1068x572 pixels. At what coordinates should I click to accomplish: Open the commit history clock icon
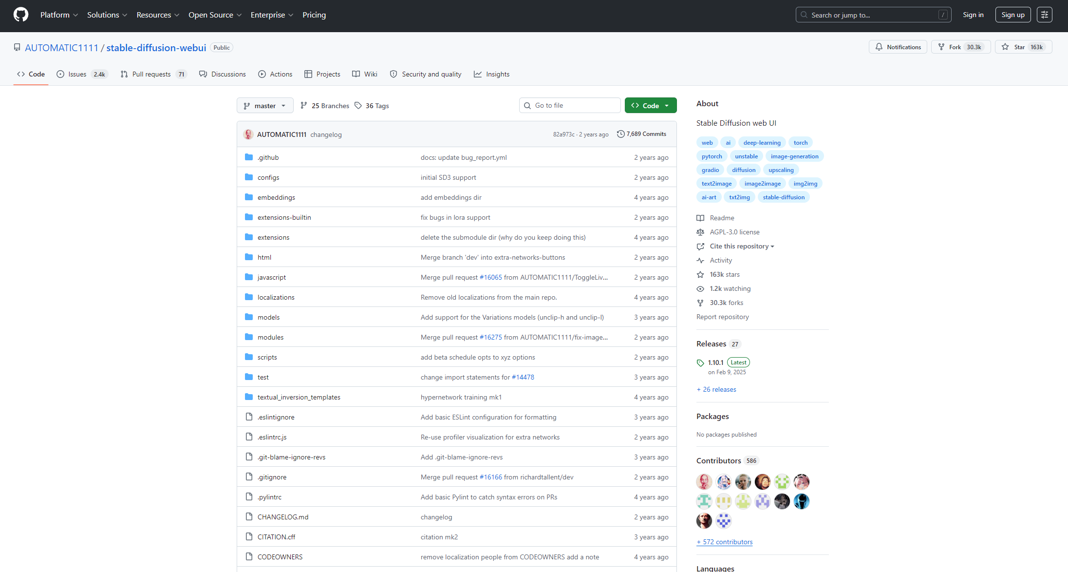[620, 133]
